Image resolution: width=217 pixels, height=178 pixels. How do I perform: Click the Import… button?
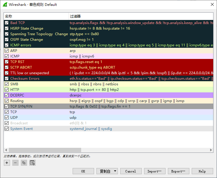(x=154, y=171)
